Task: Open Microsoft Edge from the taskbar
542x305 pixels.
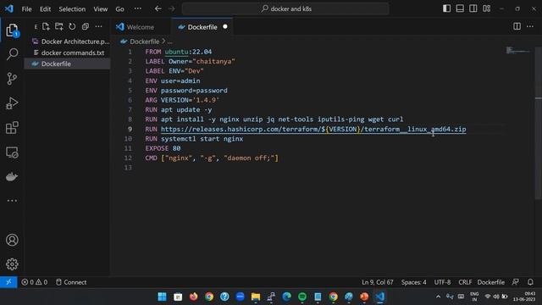Action: (x=286, y=297)
